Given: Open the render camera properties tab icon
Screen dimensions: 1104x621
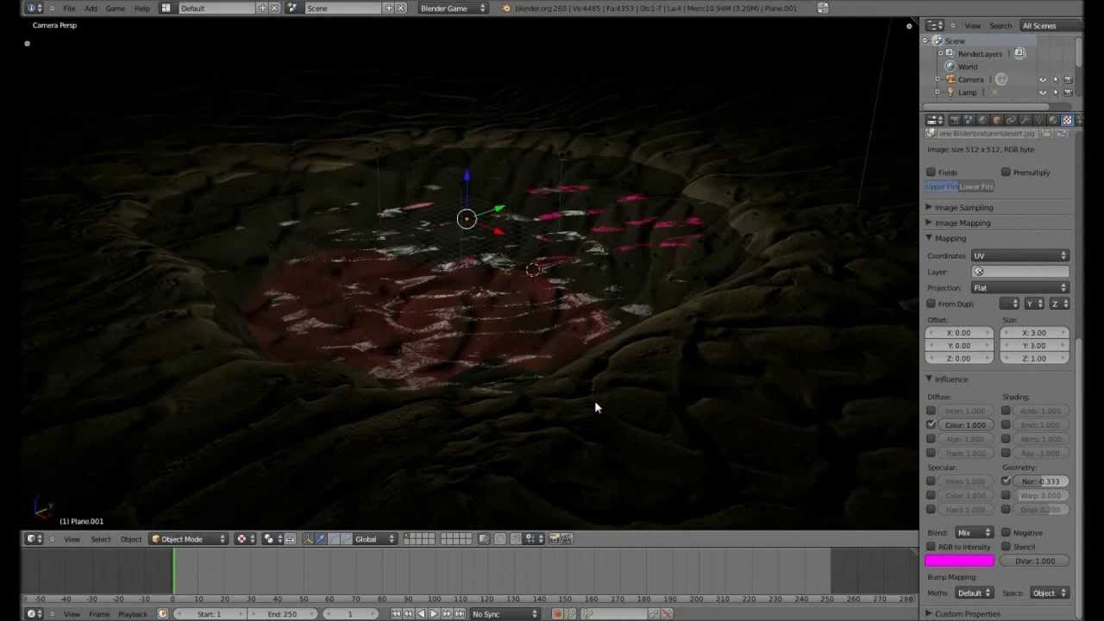Looking at the screenshot, I should (954, 121).
